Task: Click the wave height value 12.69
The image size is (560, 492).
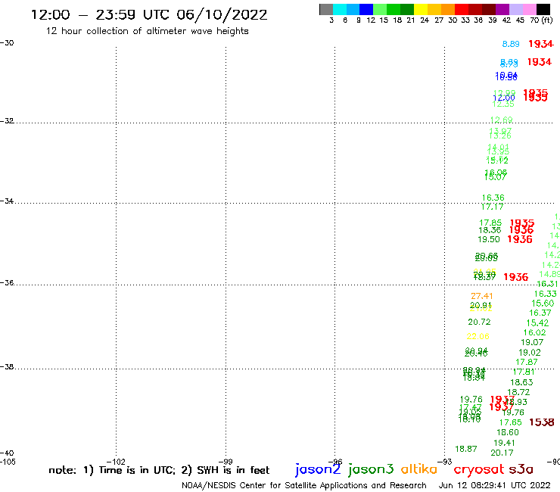Action: coord(502,120)
